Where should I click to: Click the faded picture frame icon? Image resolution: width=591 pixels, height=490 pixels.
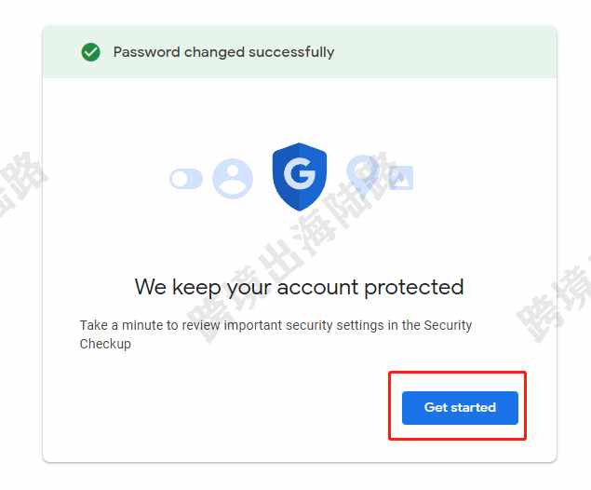(400, 177)
